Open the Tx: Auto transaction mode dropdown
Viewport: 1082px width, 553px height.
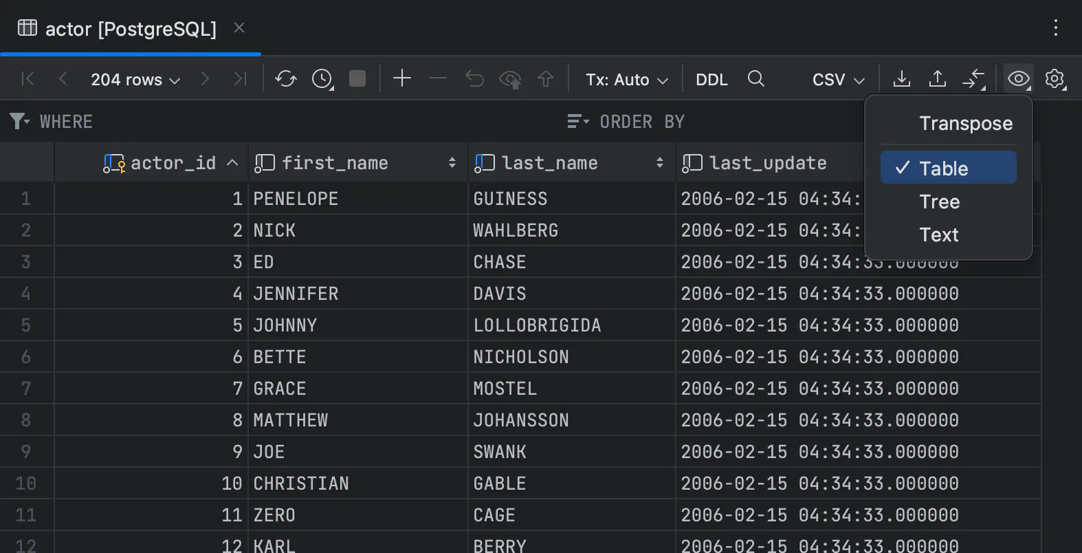627,80
